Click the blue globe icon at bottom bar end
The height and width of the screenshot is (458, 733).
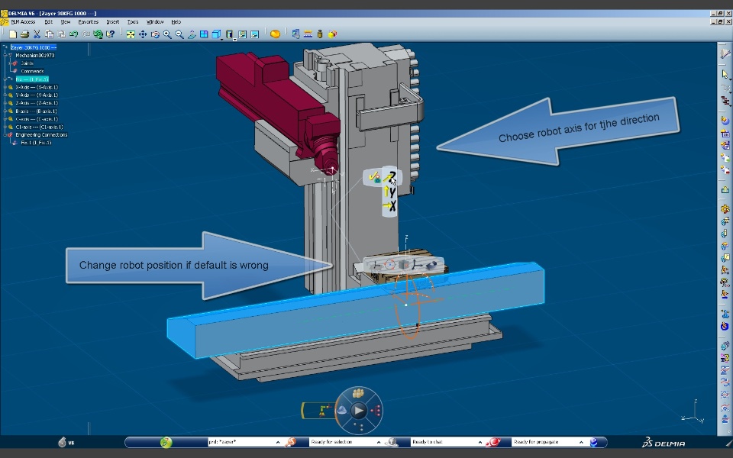594,442
